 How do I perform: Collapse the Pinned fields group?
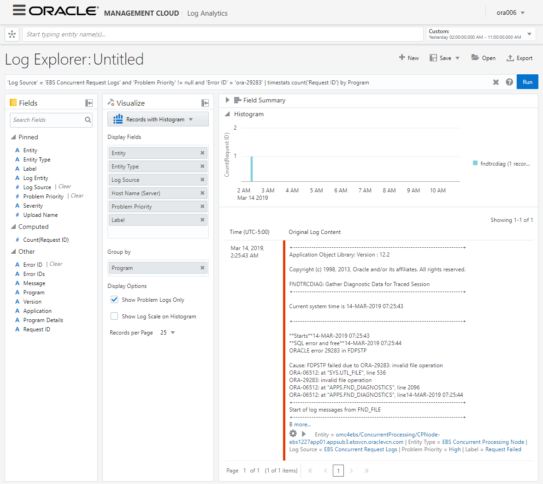coord(13,137)
